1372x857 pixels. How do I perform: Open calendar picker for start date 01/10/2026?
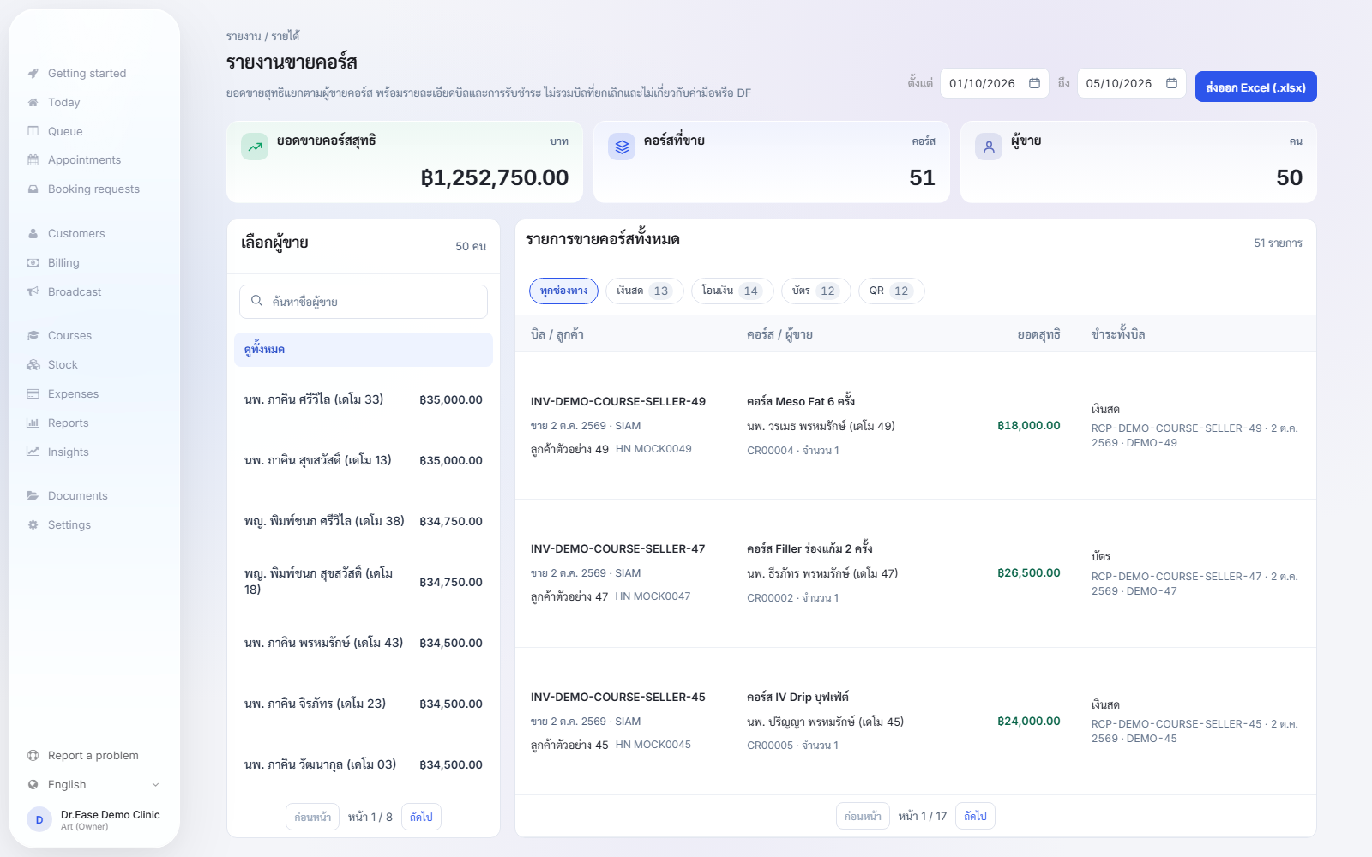(x=1034, y=83)
